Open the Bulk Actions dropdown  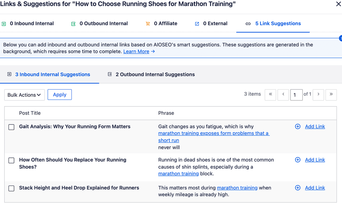pos(25,95)
